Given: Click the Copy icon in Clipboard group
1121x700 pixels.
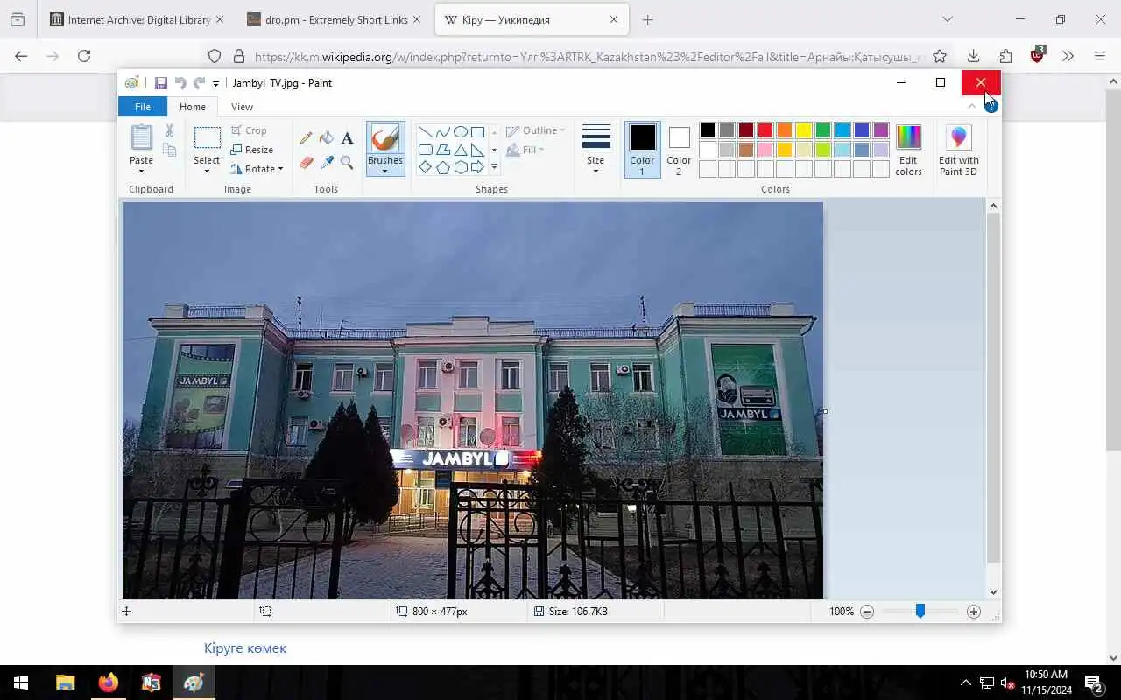Looking at the screenshot, I should pos(169,150).
